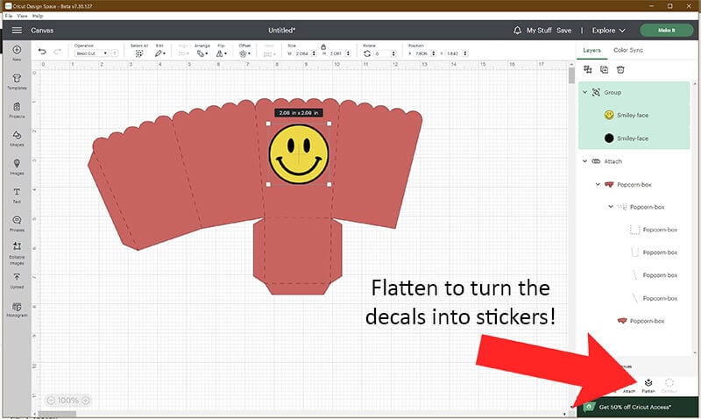Click the Undo arrow in toolbar
Screen dimensions: 701x419
(42, 53)
